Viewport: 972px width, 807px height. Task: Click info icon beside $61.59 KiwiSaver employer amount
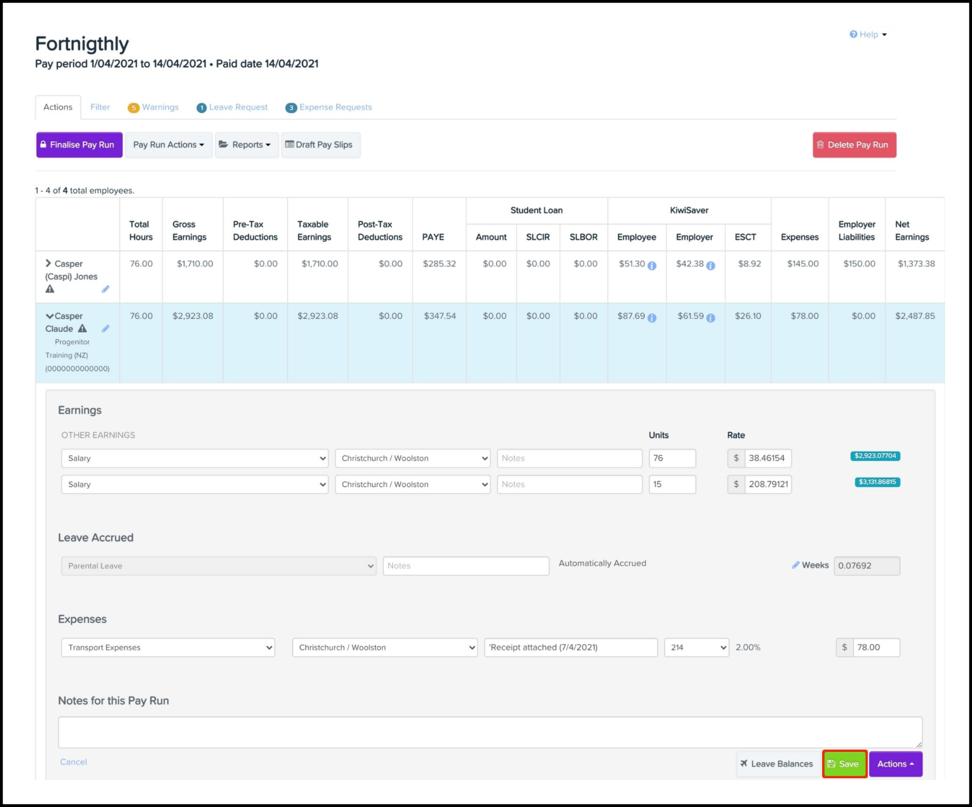click(x=711, y=318)
